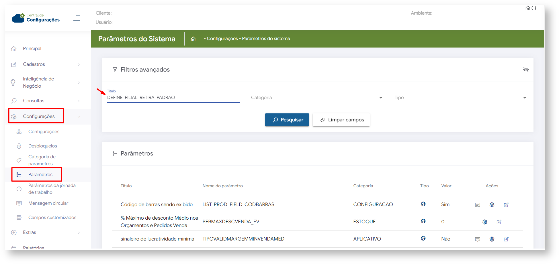
Task: Click the gear icon in the sinaleiro de lucratividade row
Action: [492, 239]
